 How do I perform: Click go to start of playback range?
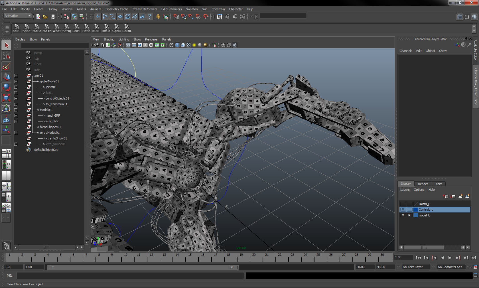418,258
